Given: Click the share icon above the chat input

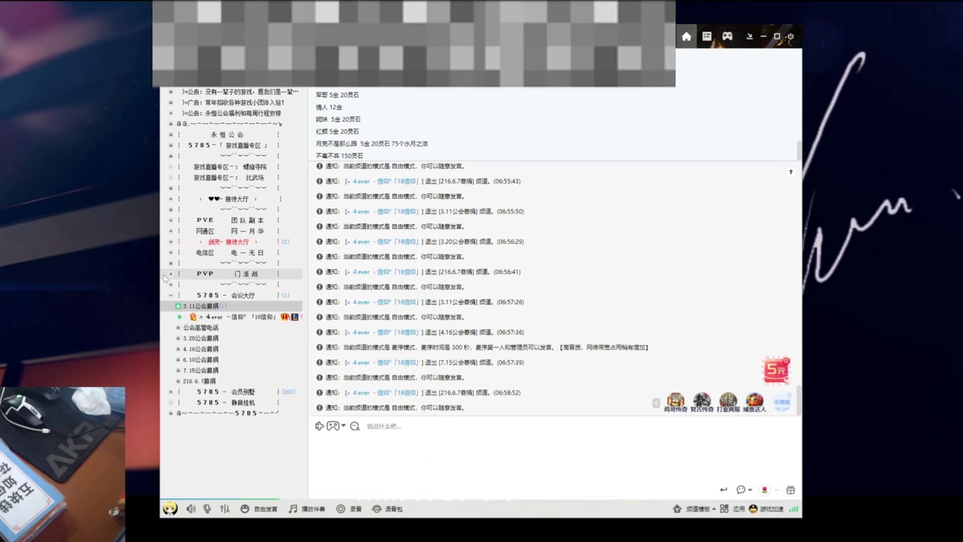Looking at the screenshot, I should (319, 426).
